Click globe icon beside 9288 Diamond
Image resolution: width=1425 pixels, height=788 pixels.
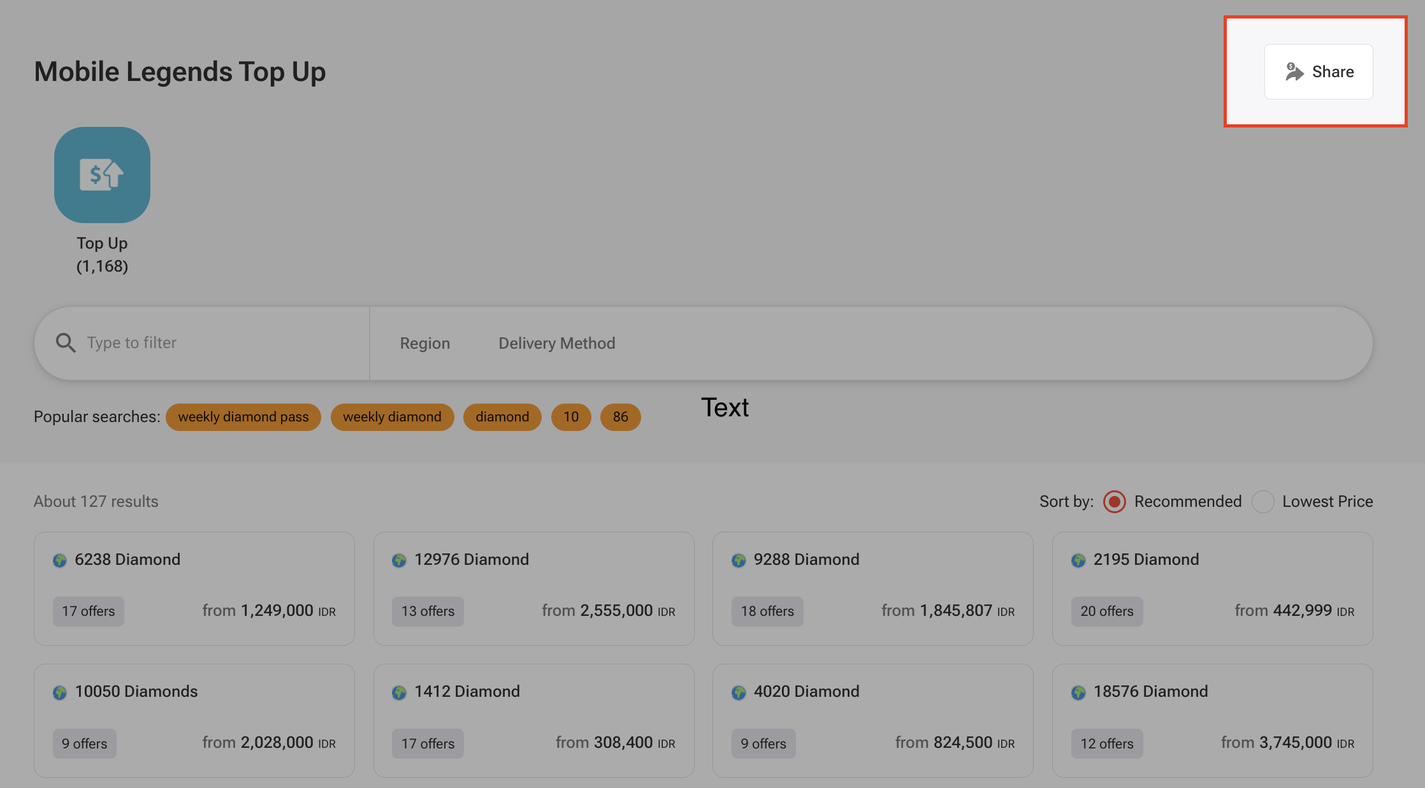[739, 560]
